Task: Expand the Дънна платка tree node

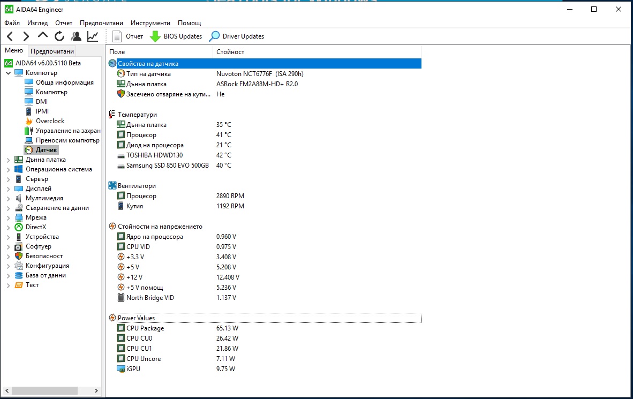Action: pos(8,160)
